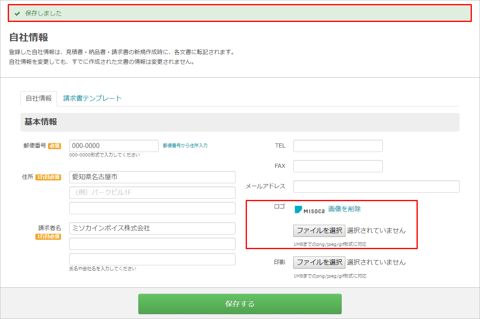This screenshot has height=319, width=480.
Task: Click the Misoca logo image
Action: (x=310, y=210)
